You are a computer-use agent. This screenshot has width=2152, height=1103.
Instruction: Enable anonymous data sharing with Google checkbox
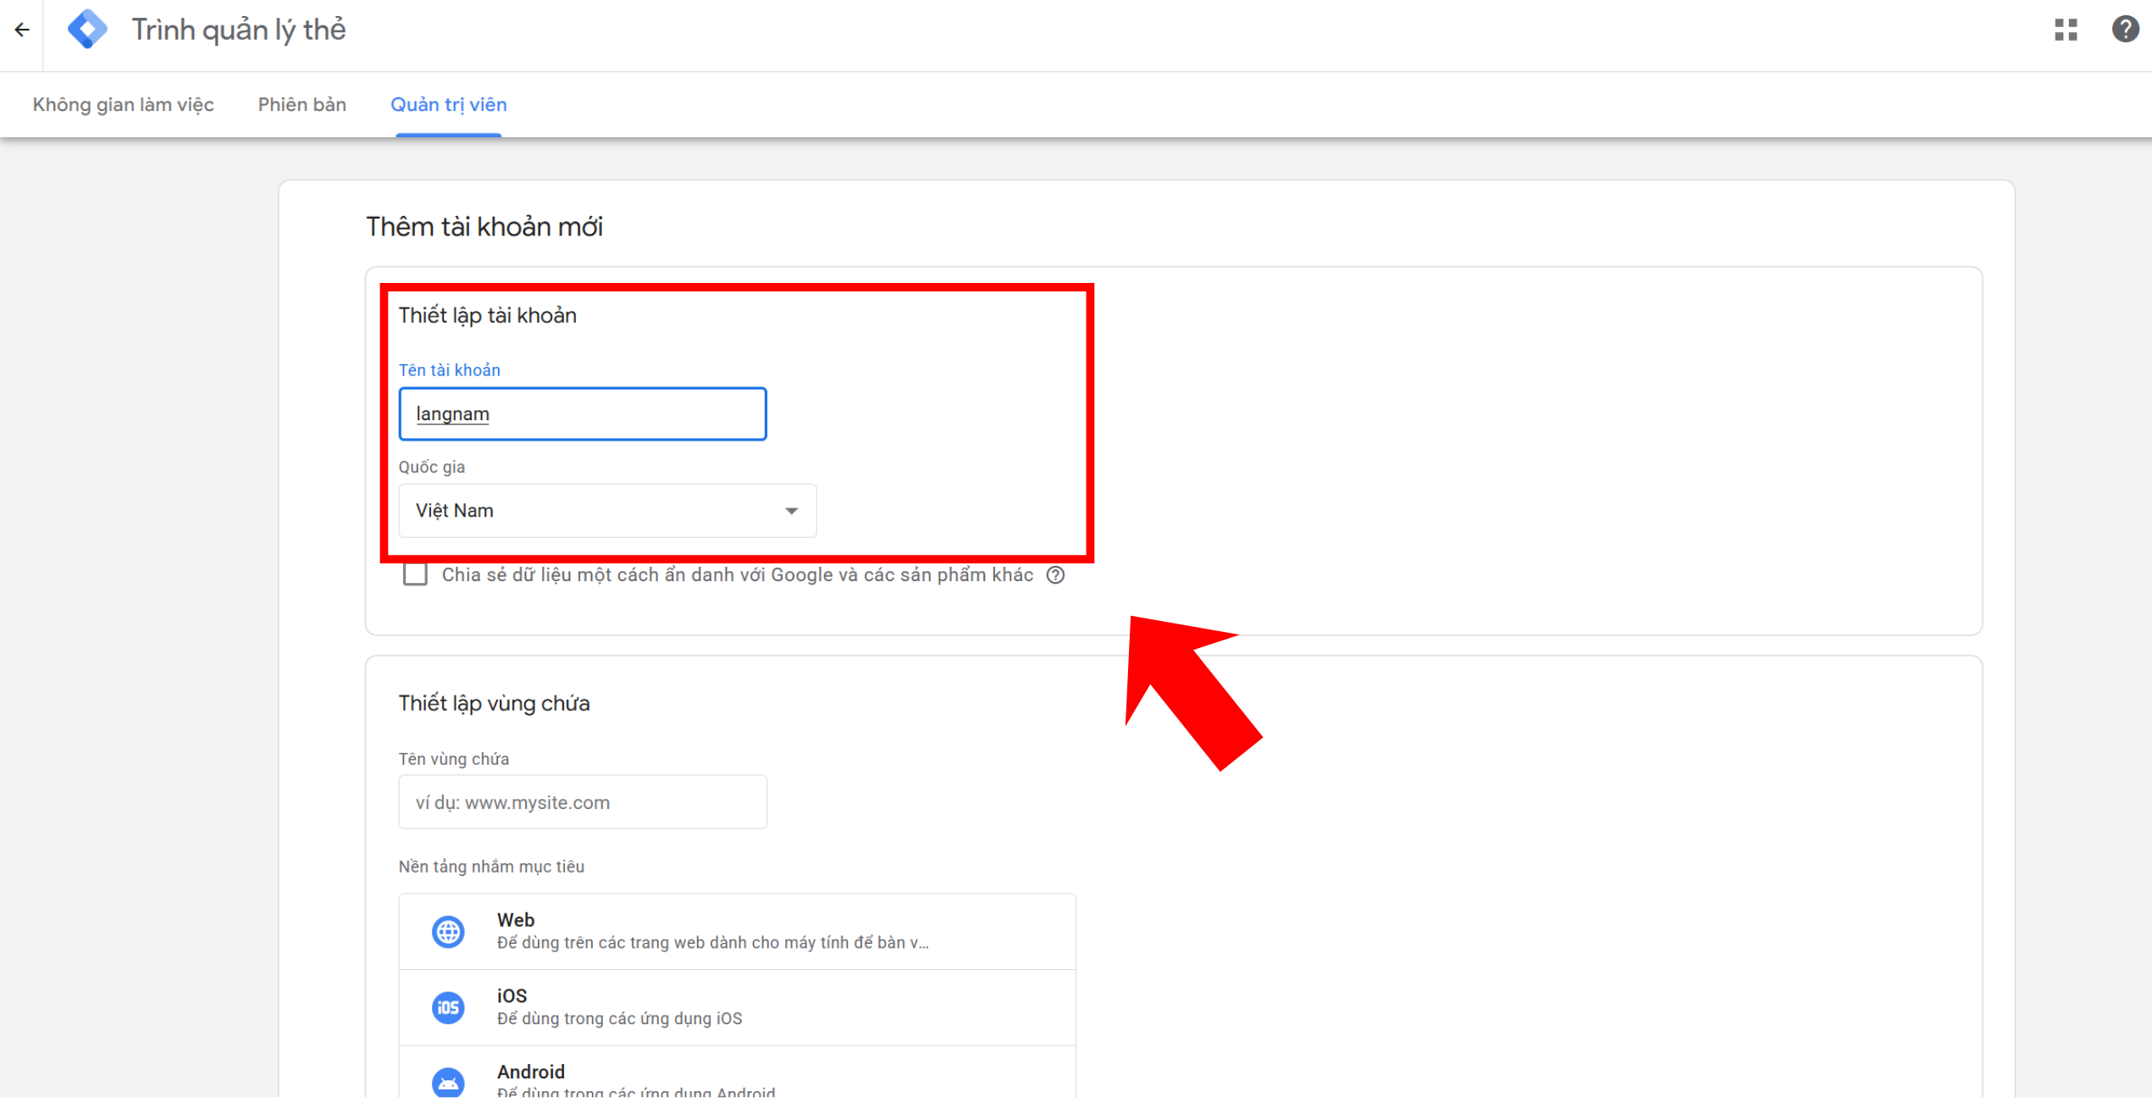(x=415, y=575)
